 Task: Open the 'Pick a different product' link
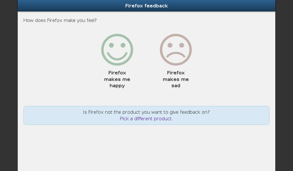(146, 119)
